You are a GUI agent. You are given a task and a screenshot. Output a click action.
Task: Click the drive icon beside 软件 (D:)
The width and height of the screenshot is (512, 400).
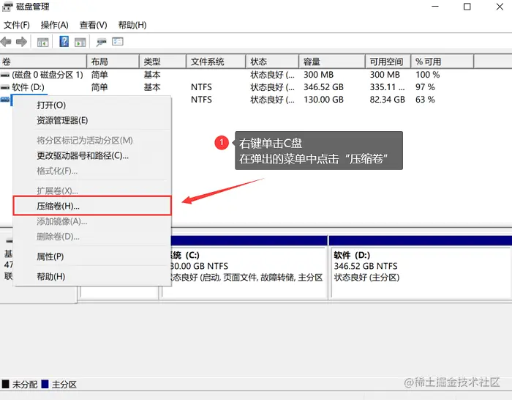5,87
